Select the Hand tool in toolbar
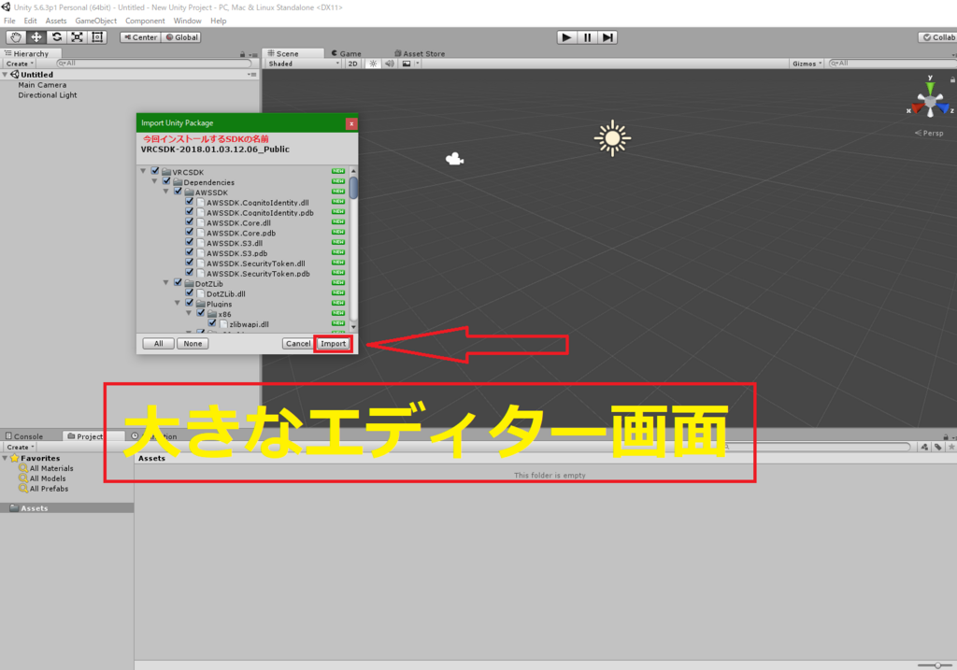This screenshot has height=670, width=957. 16,37
